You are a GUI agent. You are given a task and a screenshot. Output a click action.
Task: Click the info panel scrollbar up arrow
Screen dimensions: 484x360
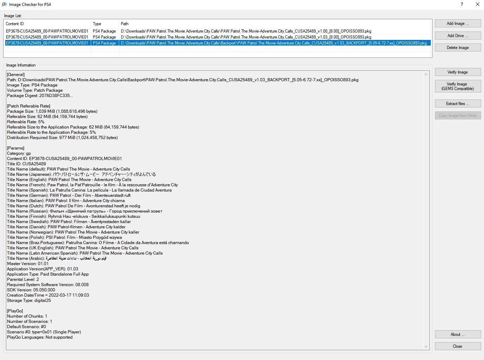[x=426, y=74]
